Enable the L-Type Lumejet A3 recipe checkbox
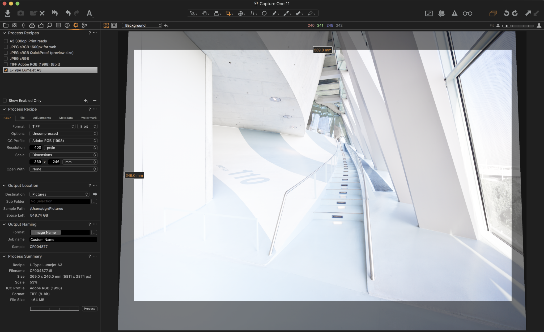The height and width of the screenshot is (332, 544). 6,70
